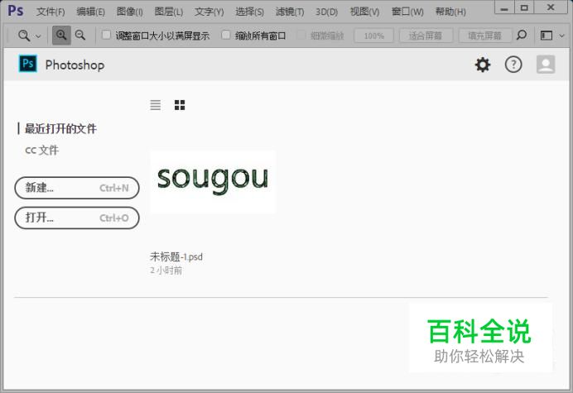Click the Photoshop start screen logo icon
The width and height of the screenshot is (573, 393).
[28, 64]
